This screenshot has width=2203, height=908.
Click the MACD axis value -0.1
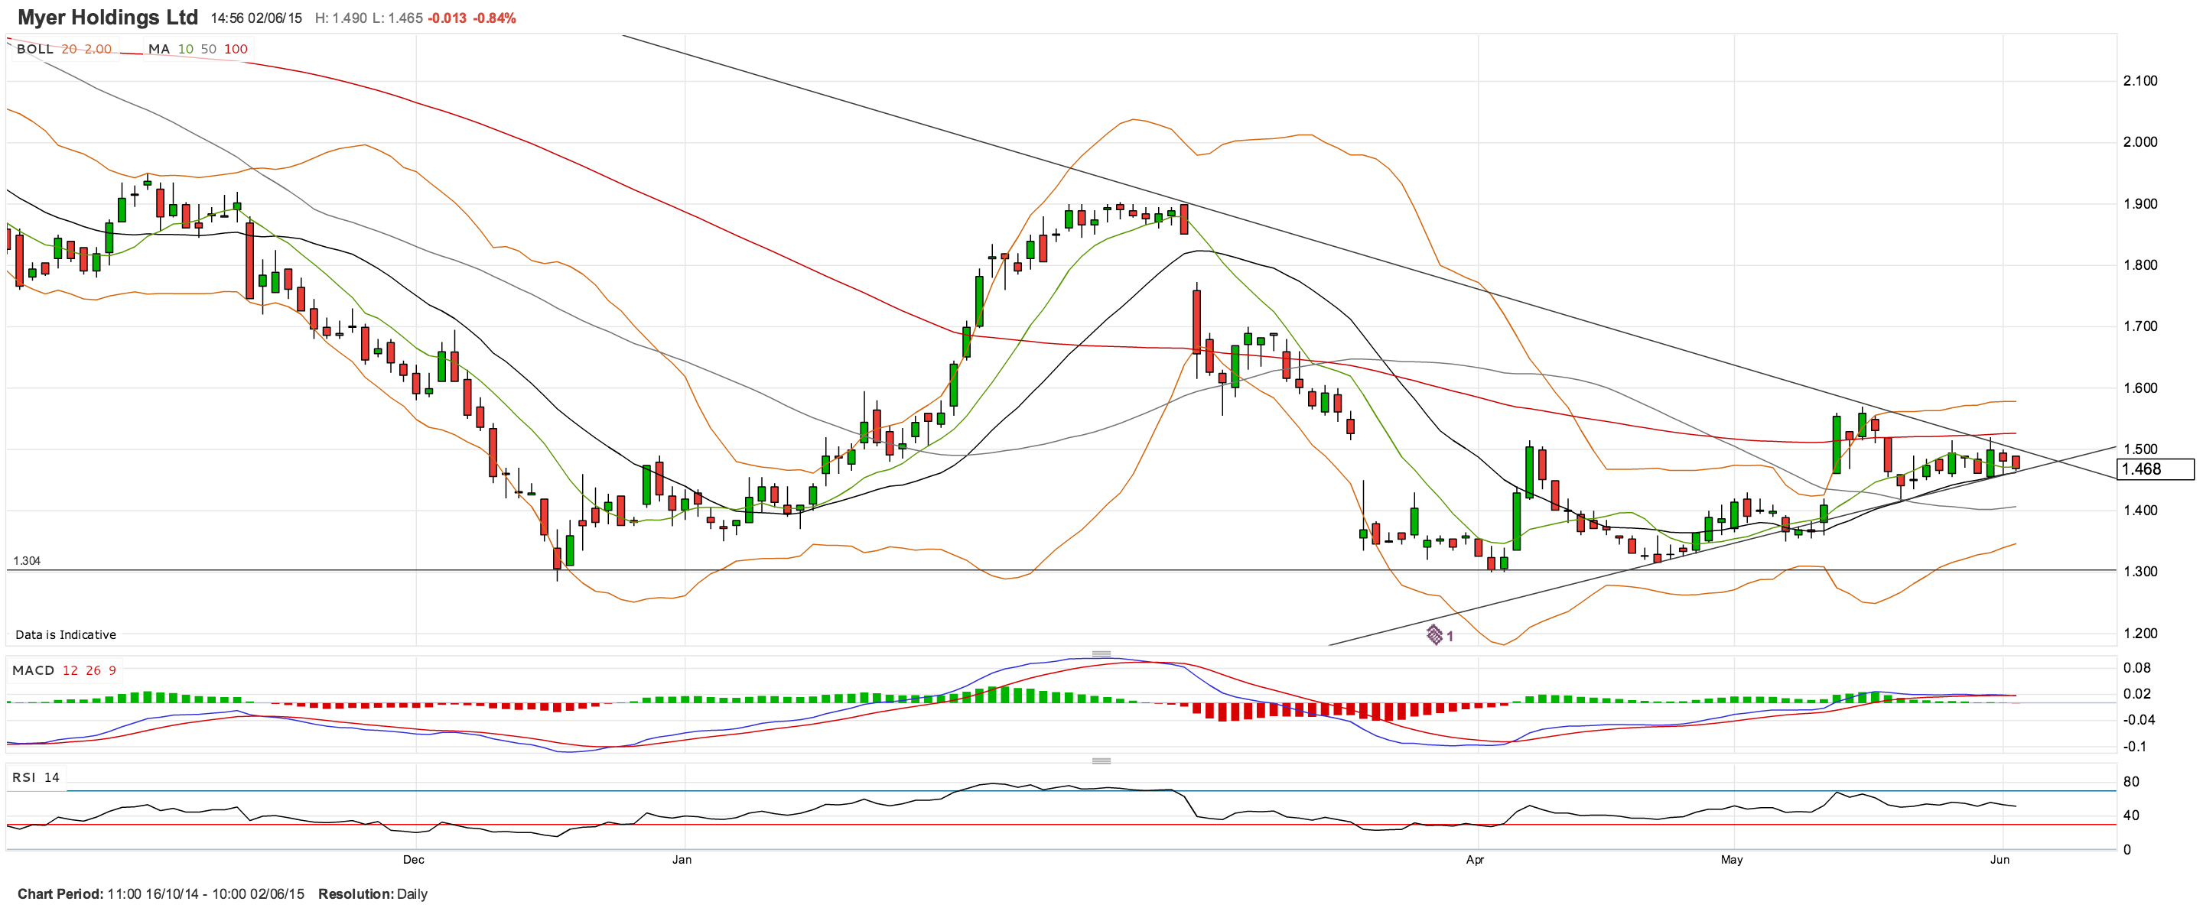pos(2135,747)
